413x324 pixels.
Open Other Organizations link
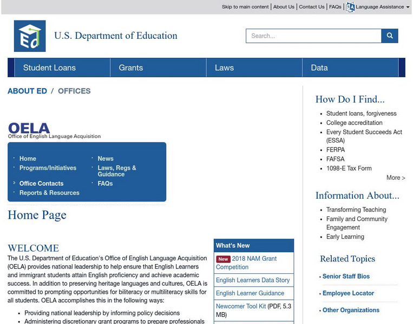(351, 310)
